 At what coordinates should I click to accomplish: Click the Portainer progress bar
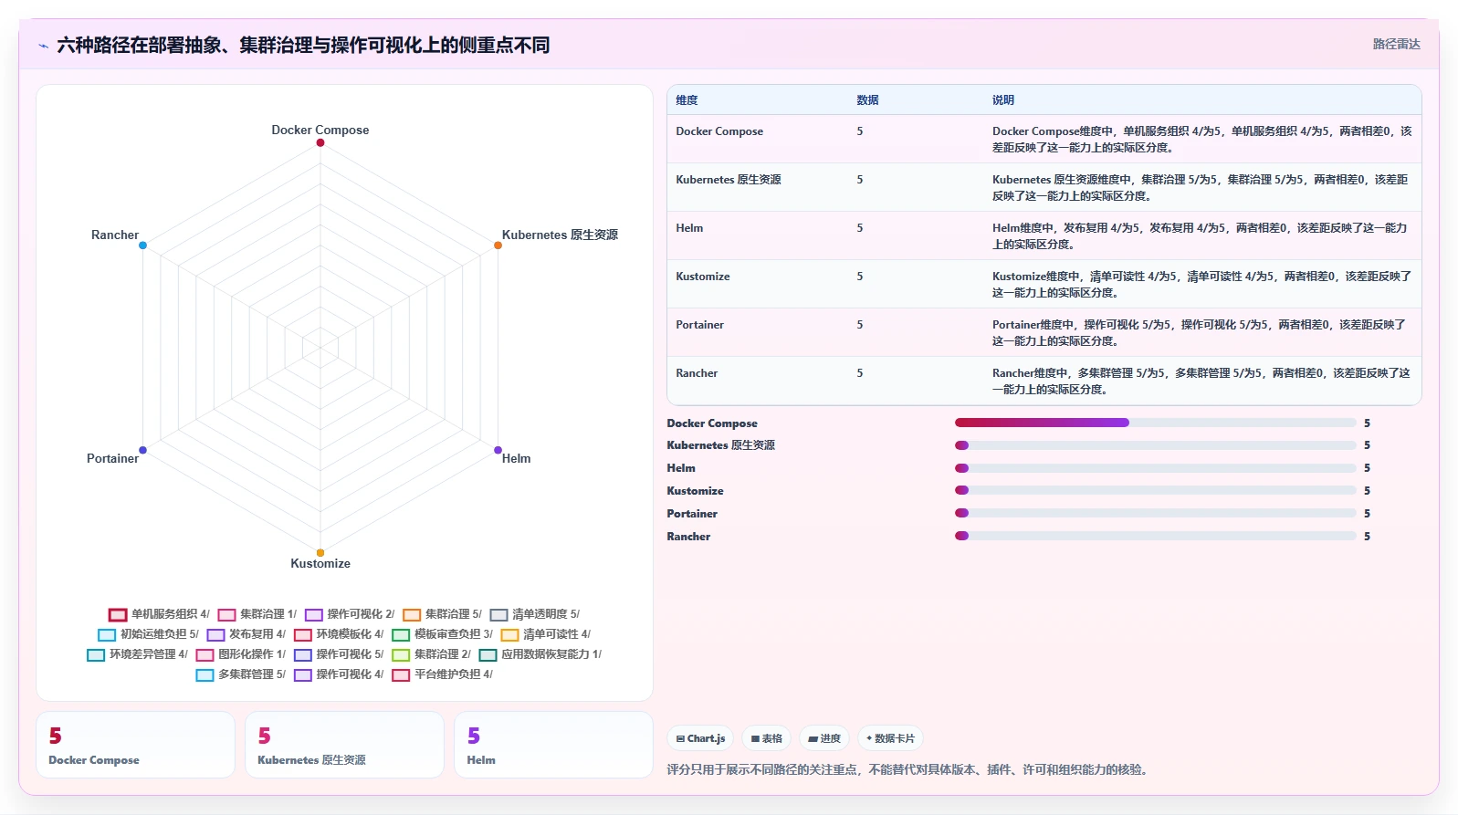(x=1155, y=513)
